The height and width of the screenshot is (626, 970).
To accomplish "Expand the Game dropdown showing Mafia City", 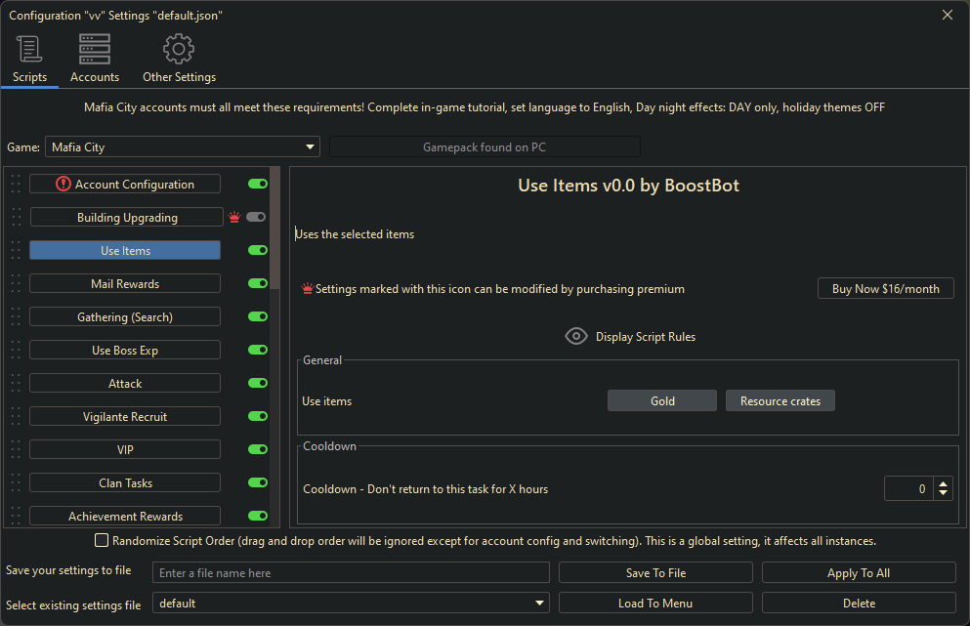I will 183,147.
